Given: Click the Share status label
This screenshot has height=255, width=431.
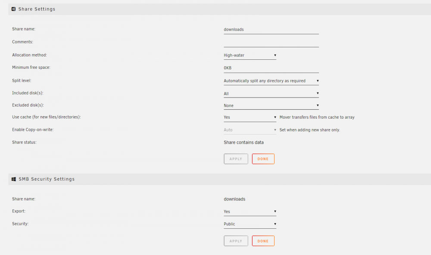Looking at the screenshot, I should 24,142.
